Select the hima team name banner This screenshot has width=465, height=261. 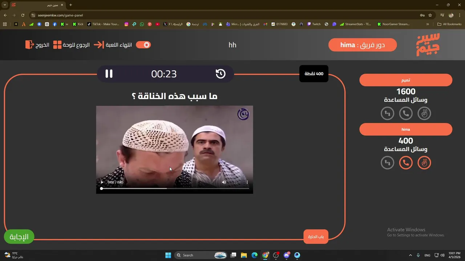(x=406, y=129)
